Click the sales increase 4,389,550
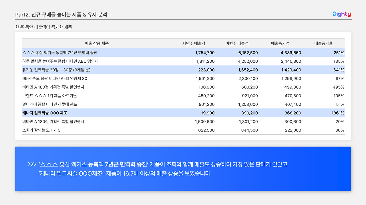Viewport: 366px width, 205px height. [291, 53]
